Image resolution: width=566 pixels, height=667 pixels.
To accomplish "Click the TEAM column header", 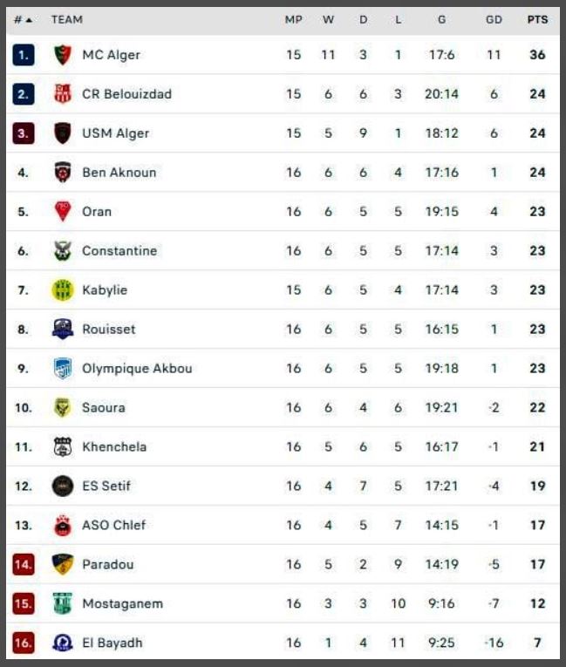I will [x=67, y=19].
